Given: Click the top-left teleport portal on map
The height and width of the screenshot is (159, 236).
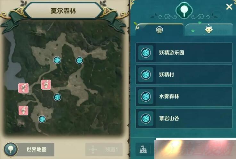Looking at the screenshot, I should [57, 60].
